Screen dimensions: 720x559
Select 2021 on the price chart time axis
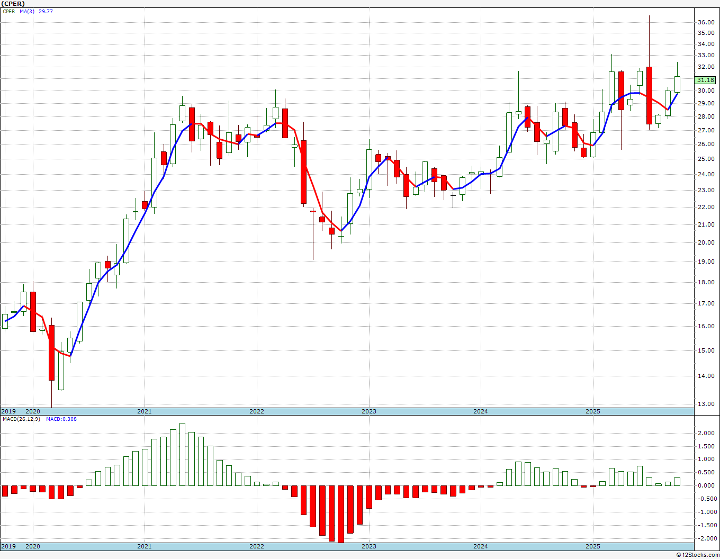[145, 411]
